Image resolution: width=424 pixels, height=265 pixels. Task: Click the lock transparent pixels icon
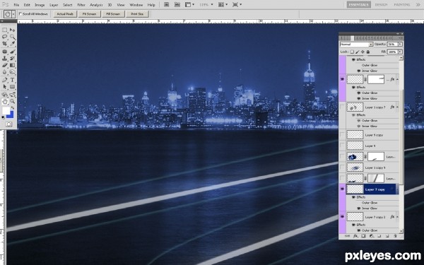tap(352, 52)
